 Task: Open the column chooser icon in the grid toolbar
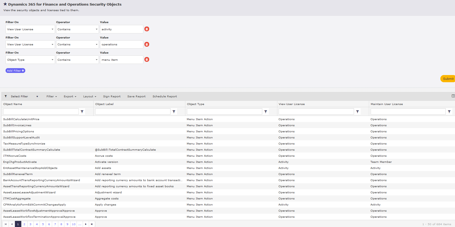point(453,96)
